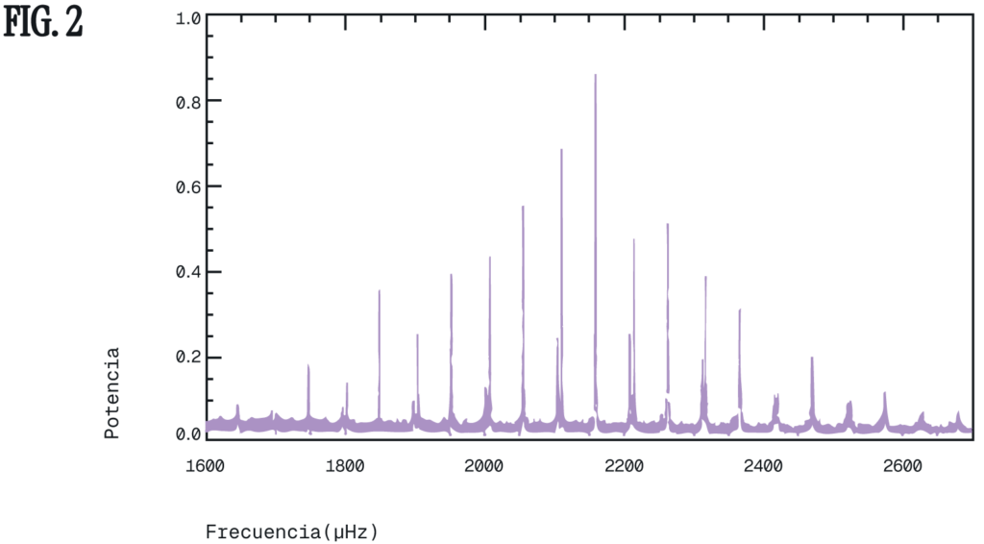The image size is (984, 544).
Task: Select the peak reaching 0.44 near 2000
Action: 489,258
